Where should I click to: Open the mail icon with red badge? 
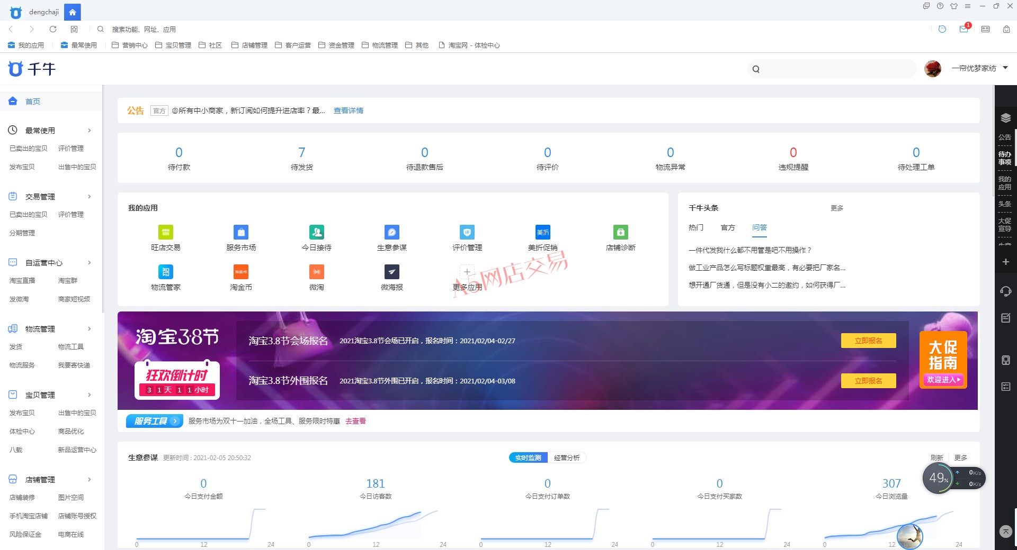965,29
